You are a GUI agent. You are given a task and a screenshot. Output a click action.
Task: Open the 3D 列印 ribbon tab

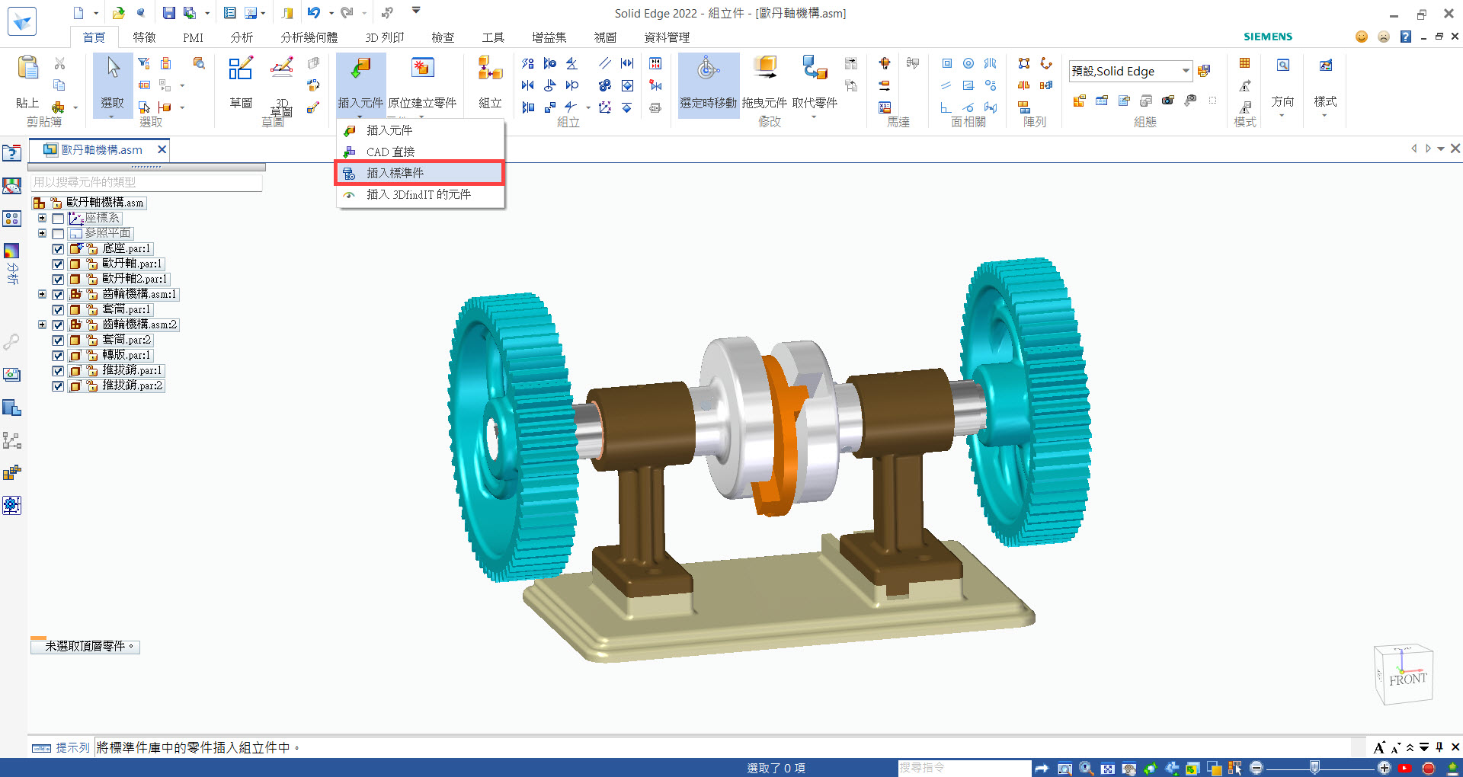[385, 37]
